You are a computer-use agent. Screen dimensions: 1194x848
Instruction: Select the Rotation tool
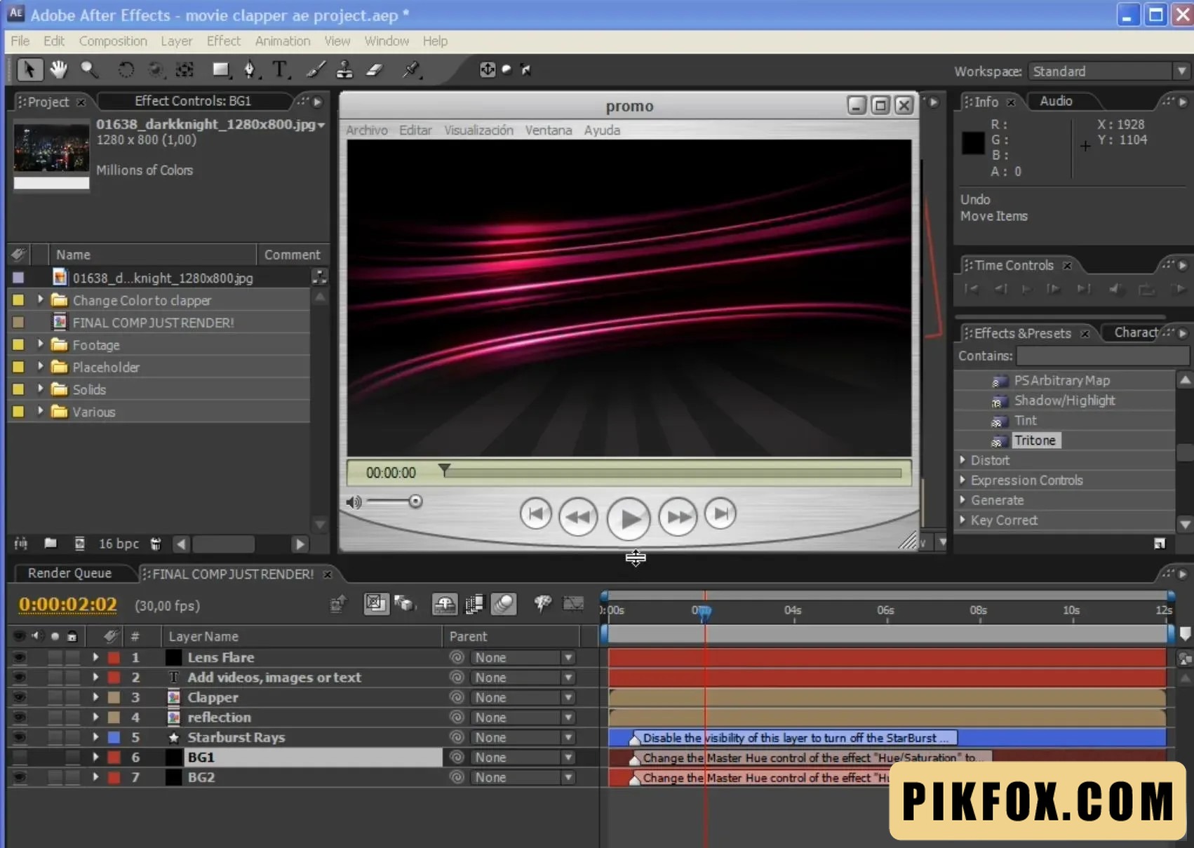coord(126,69)
